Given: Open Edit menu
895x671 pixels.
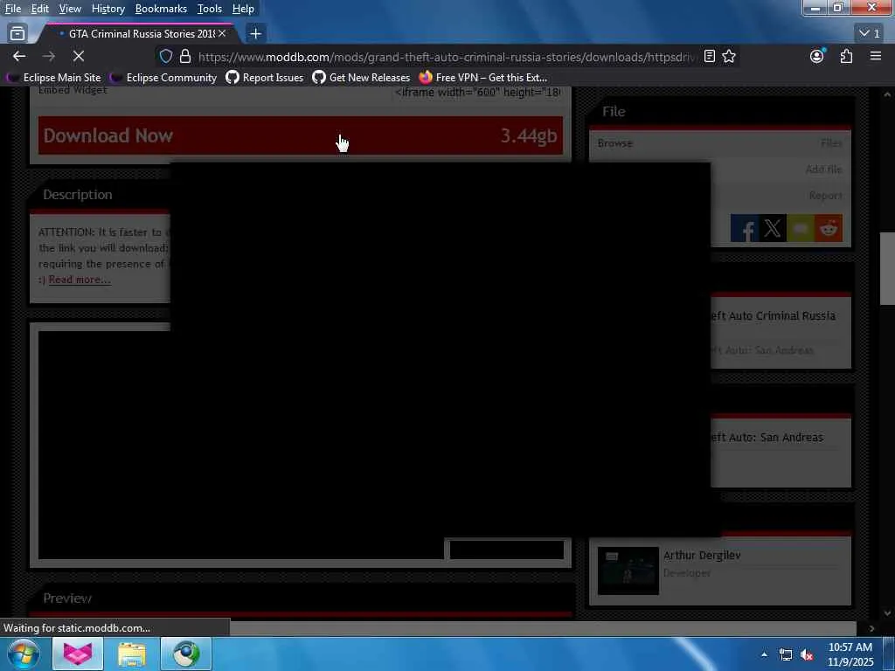Looking at the screenshot, I should coord(39,9).
